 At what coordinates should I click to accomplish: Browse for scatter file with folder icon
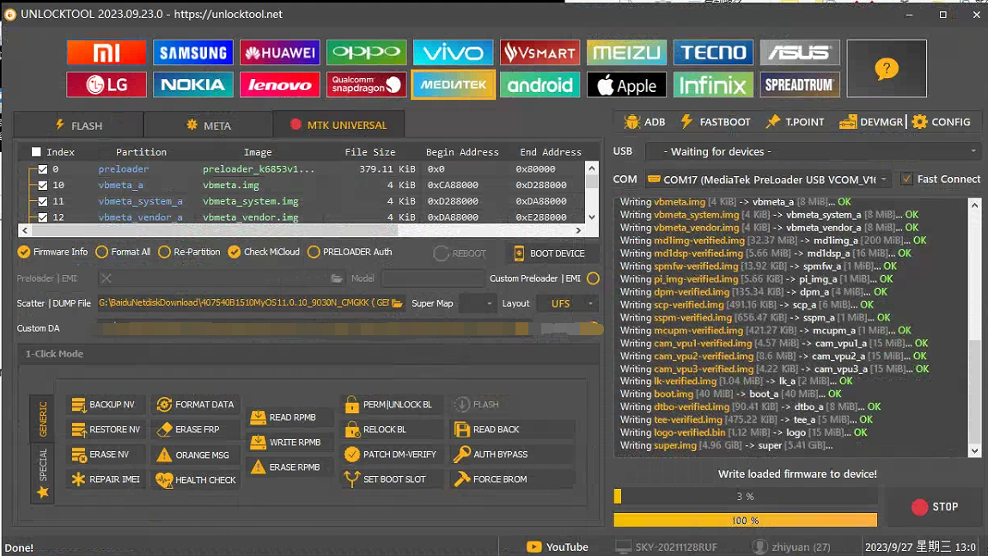[x=397, y=303]
